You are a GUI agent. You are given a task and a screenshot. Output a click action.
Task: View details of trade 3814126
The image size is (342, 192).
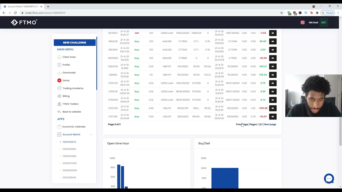273,75
